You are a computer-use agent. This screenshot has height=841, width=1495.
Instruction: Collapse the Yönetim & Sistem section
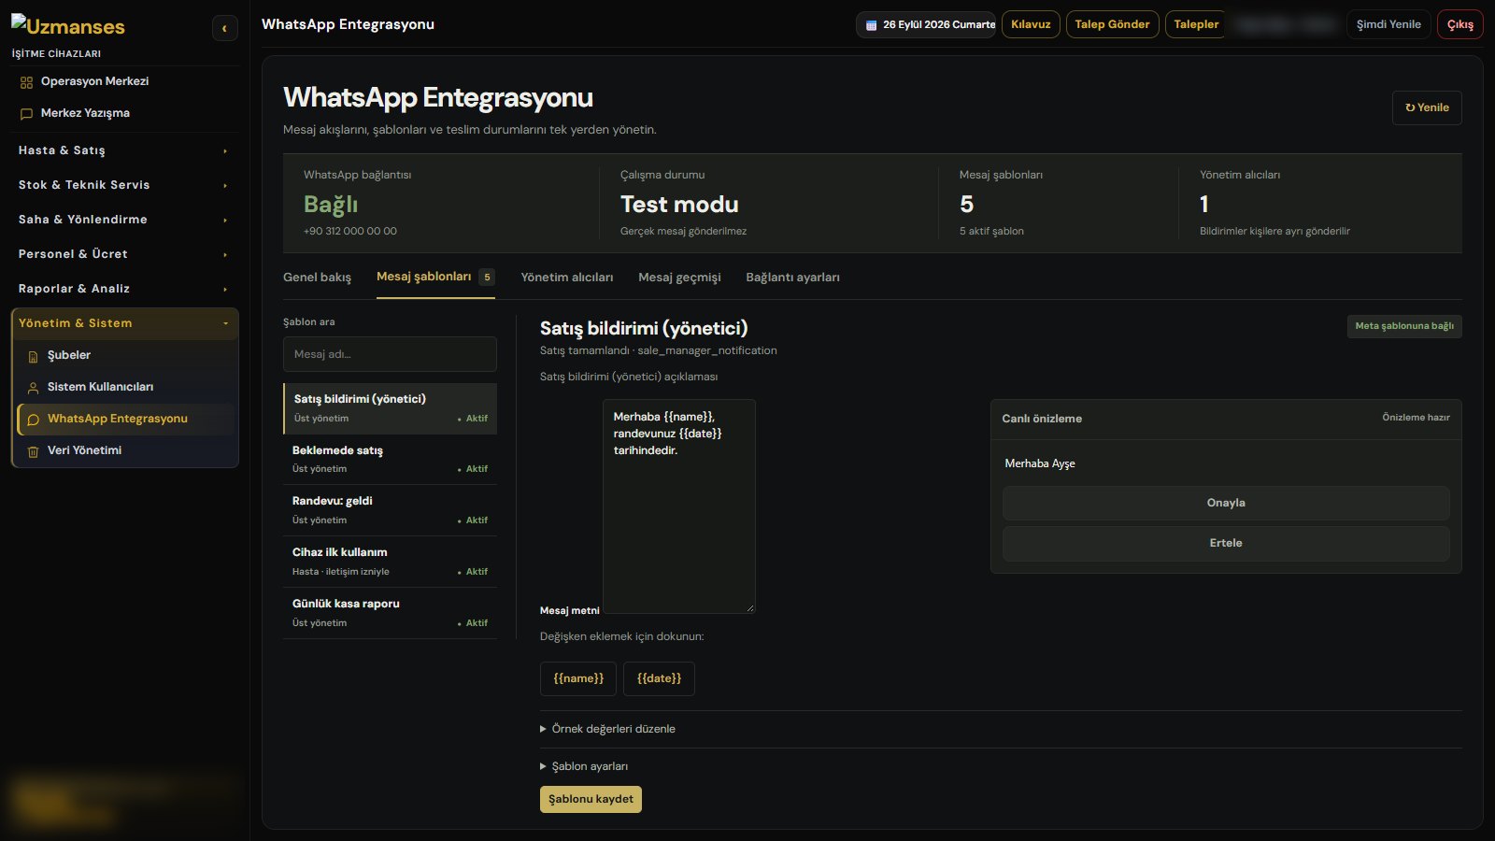124,323
